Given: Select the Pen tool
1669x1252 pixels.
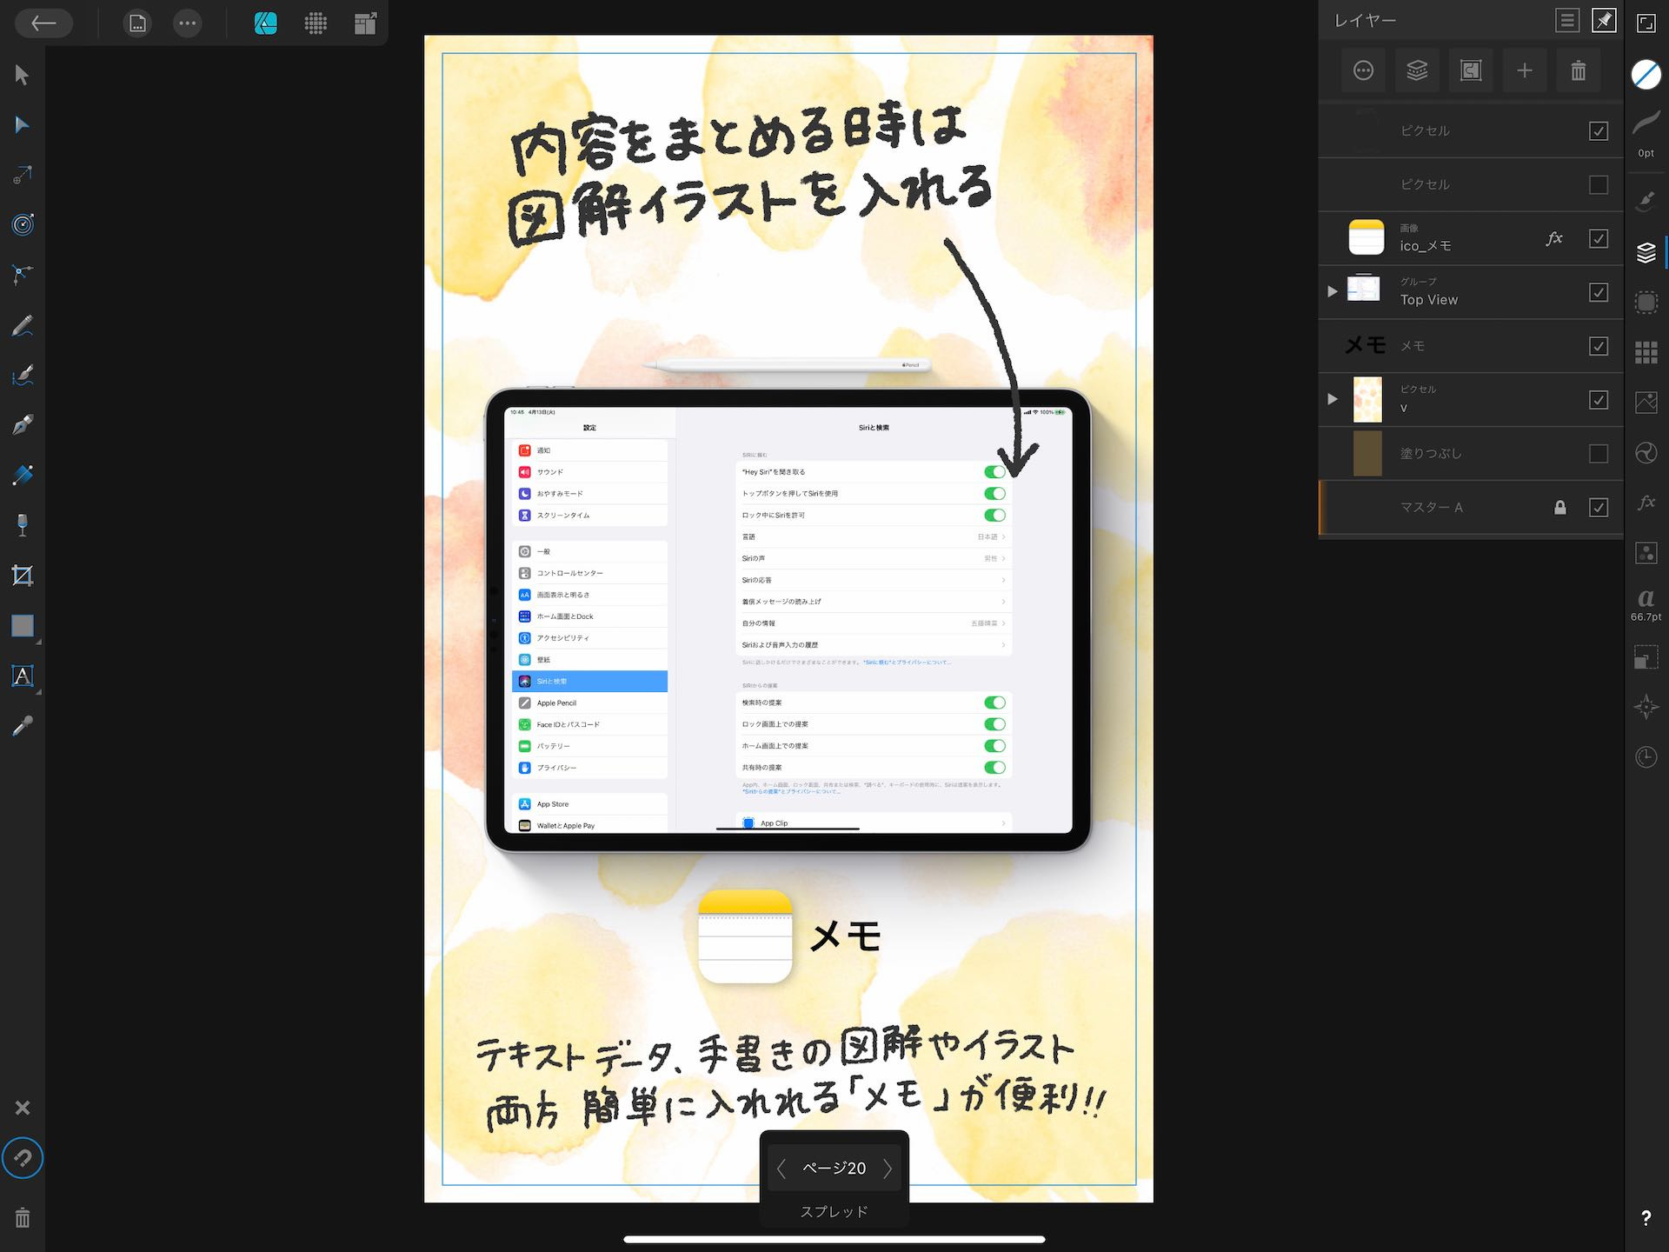Looking at the screenshot, I should coord(23,425).
